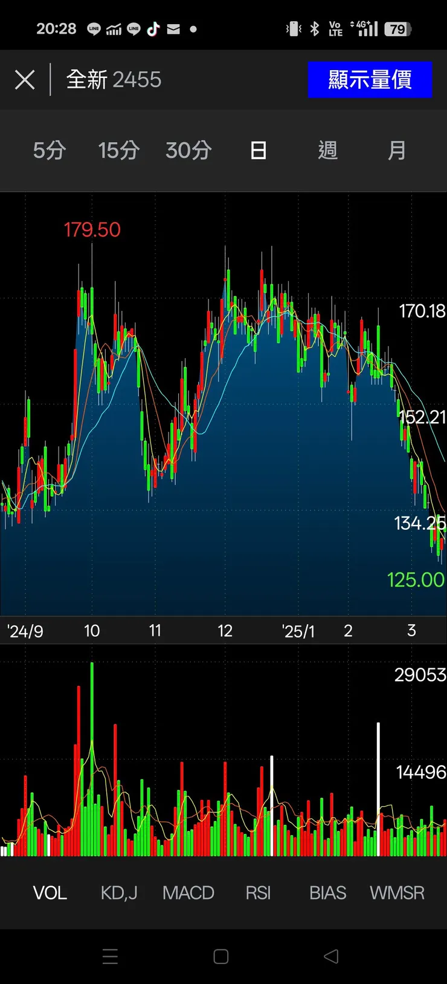The width and height of the screenshot is (447, 984).
Task: Tap the price axis label 152.21
Action: click(422, 417)
